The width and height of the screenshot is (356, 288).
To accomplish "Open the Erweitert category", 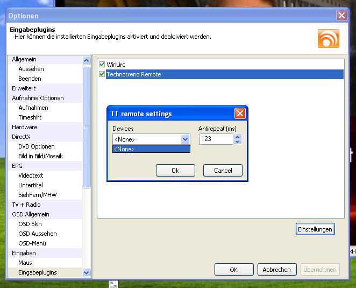I will [x=45, y=88].
